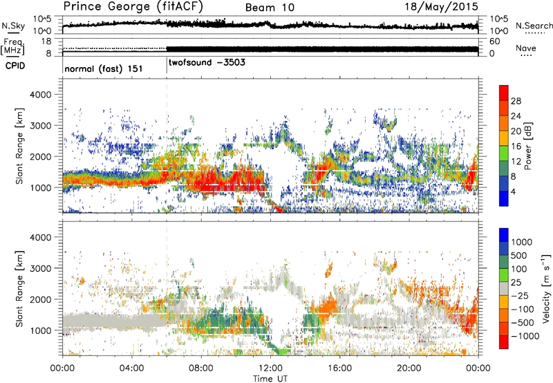This screenshot has width=553, height=383.
Task: Click the 'CPID' row label
Action: tap(15, 66)
